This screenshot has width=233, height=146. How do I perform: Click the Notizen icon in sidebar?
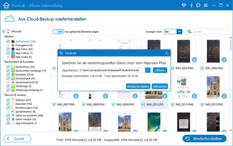[x=13, y=100]
